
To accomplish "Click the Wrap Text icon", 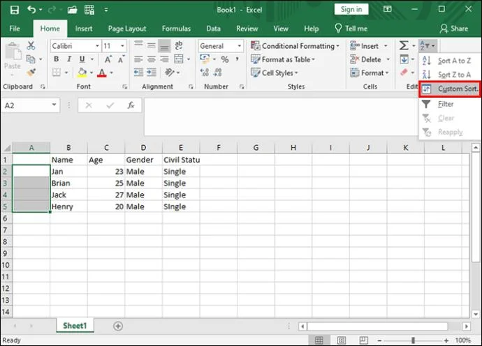I will [179, 46].
